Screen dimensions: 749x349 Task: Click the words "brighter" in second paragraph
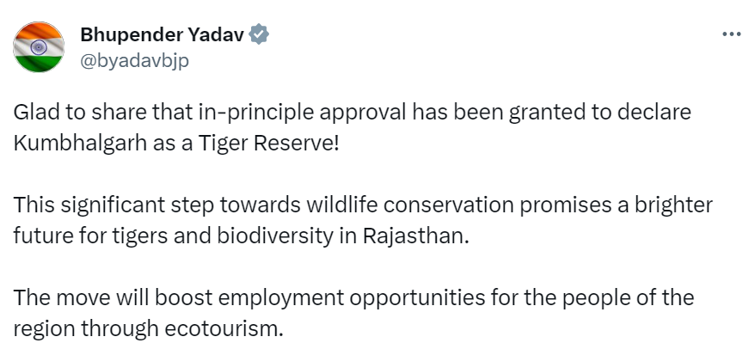(681, 208)
